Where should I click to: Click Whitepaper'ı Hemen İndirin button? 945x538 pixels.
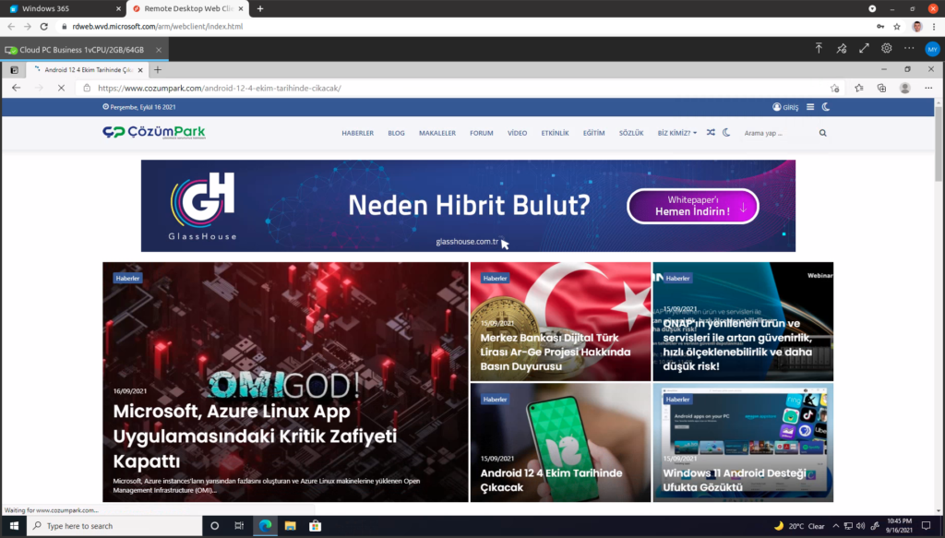pos(692,206)
